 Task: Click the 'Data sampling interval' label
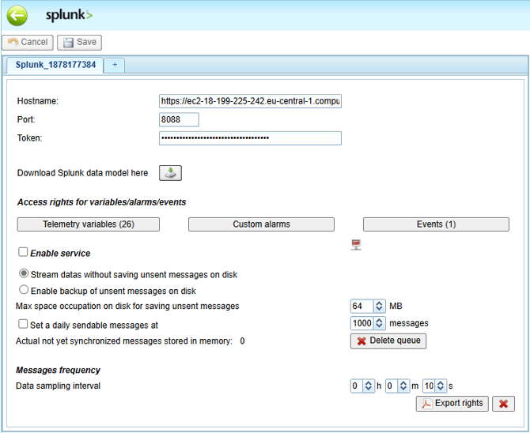pos(58,386)
